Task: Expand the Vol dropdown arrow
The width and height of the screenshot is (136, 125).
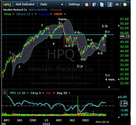Action: point(54,93)
